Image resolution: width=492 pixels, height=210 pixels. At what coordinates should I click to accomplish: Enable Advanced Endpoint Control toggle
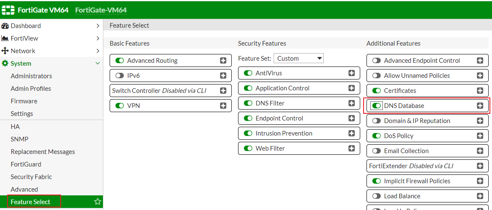[377, 61]
